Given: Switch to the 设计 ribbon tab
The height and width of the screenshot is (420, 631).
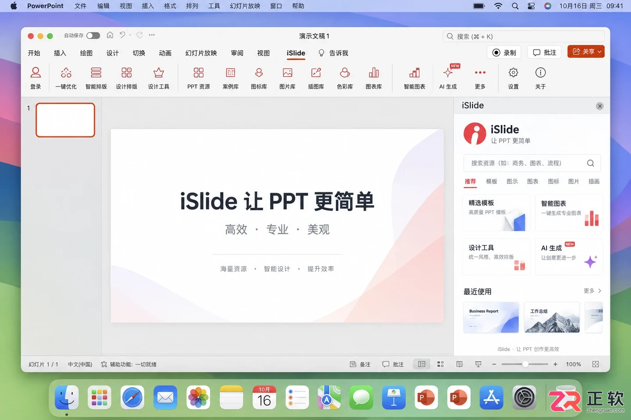Looking at the screenshot, I should (113, 53).
